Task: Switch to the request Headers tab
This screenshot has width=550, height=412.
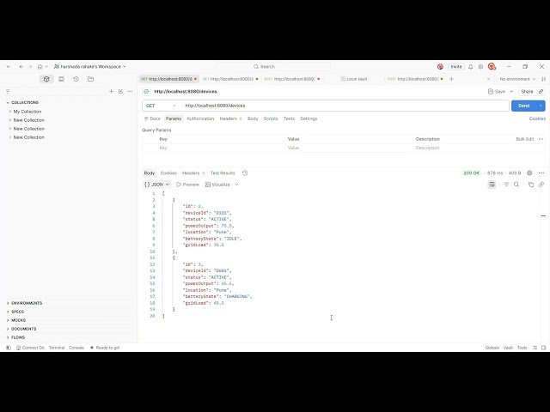Action: (230, 118)
